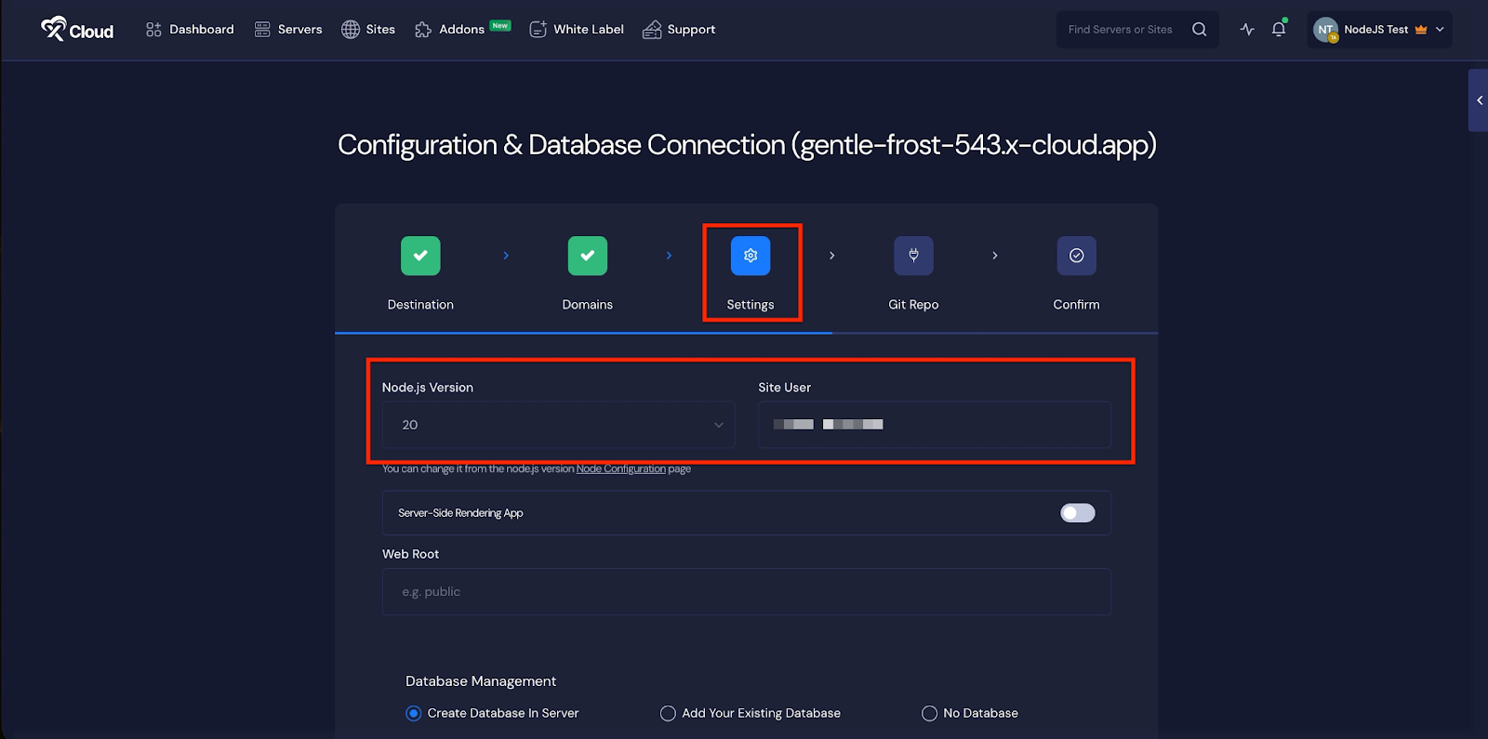Click the orange crown icon
This screenshot has height=739, width=1488.
[x=1421, y=30]
